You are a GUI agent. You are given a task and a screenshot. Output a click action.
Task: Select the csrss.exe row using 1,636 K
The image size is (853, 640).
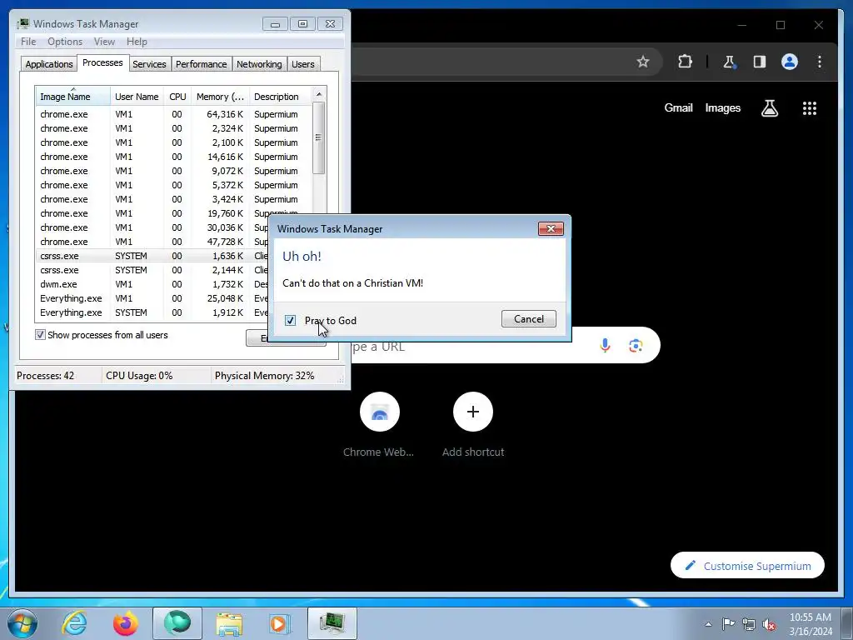[152, 256]
